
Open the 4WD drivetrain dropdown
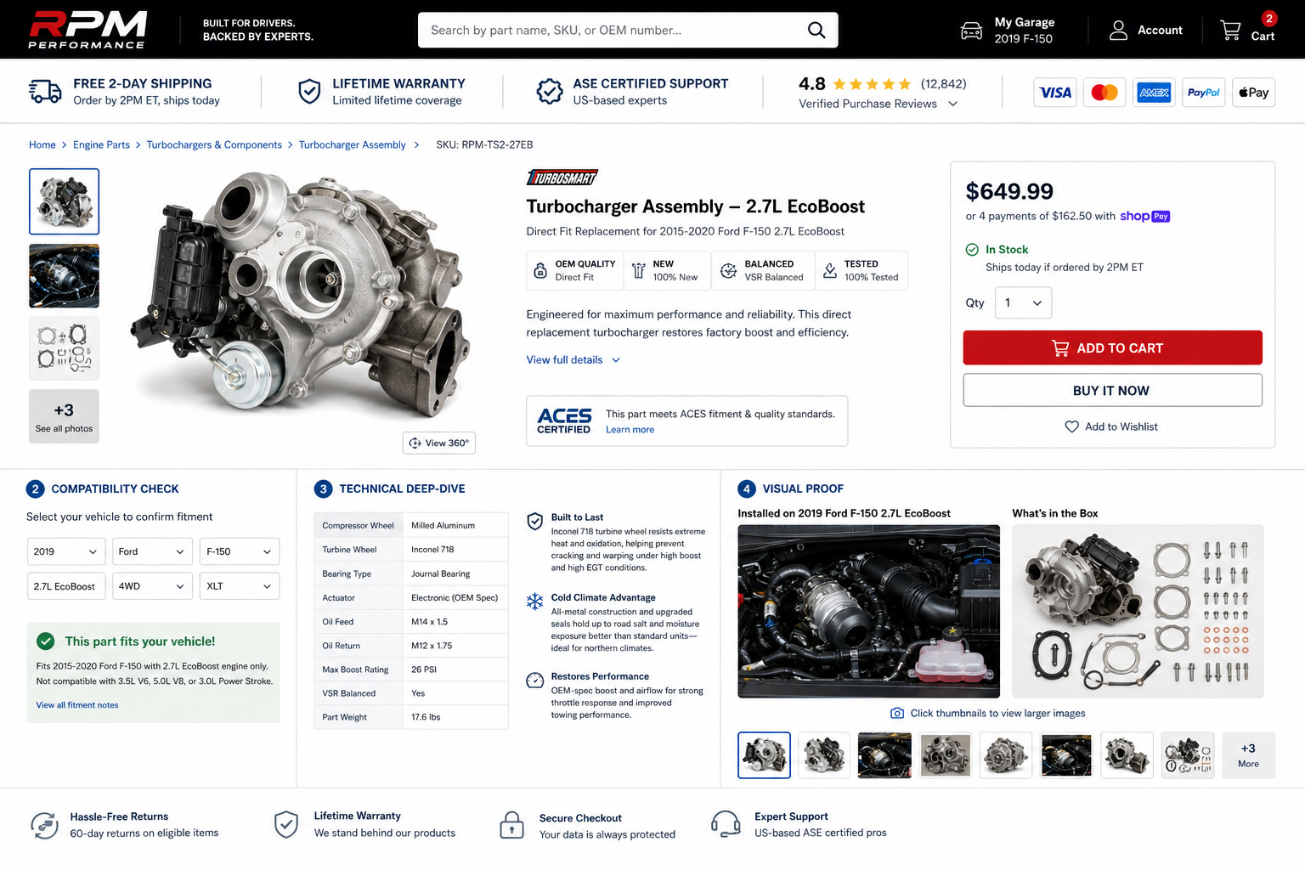(152, 586)
